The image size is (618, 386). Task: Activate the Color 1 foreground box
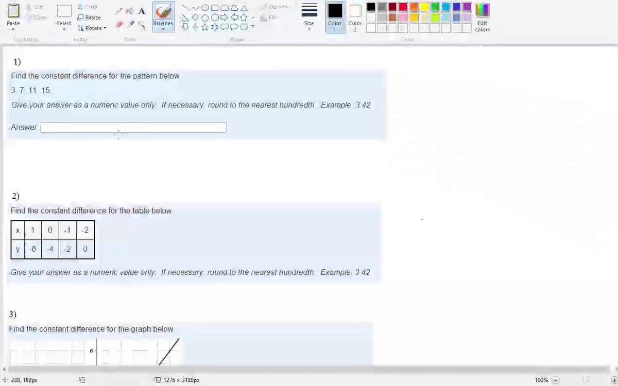(x=335, y=18)
